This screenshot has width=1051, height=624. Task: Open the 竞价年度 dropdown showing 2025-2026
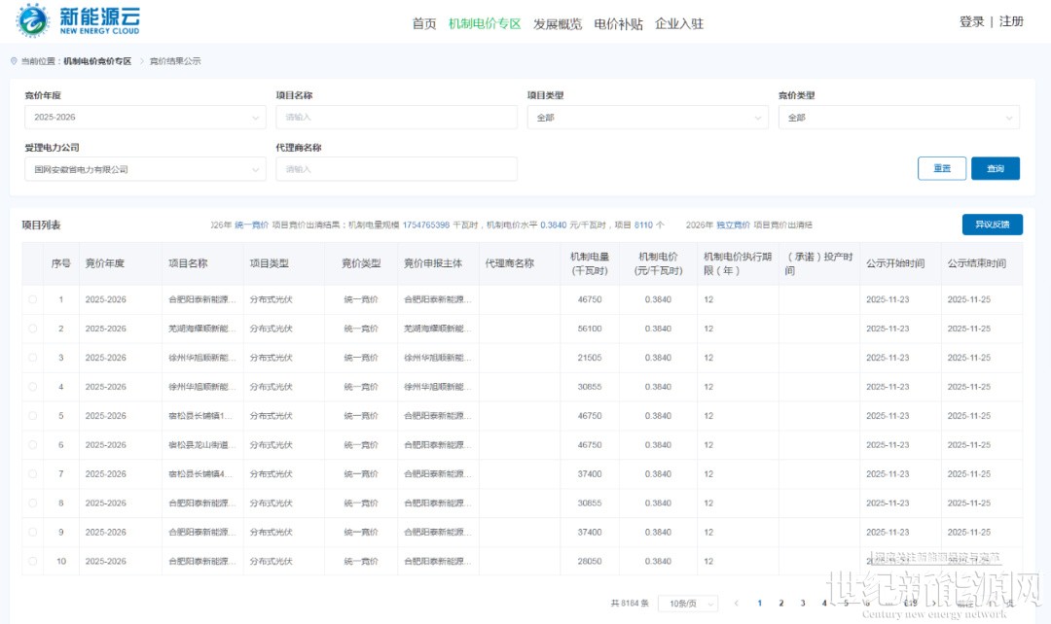tap(144, 118)
